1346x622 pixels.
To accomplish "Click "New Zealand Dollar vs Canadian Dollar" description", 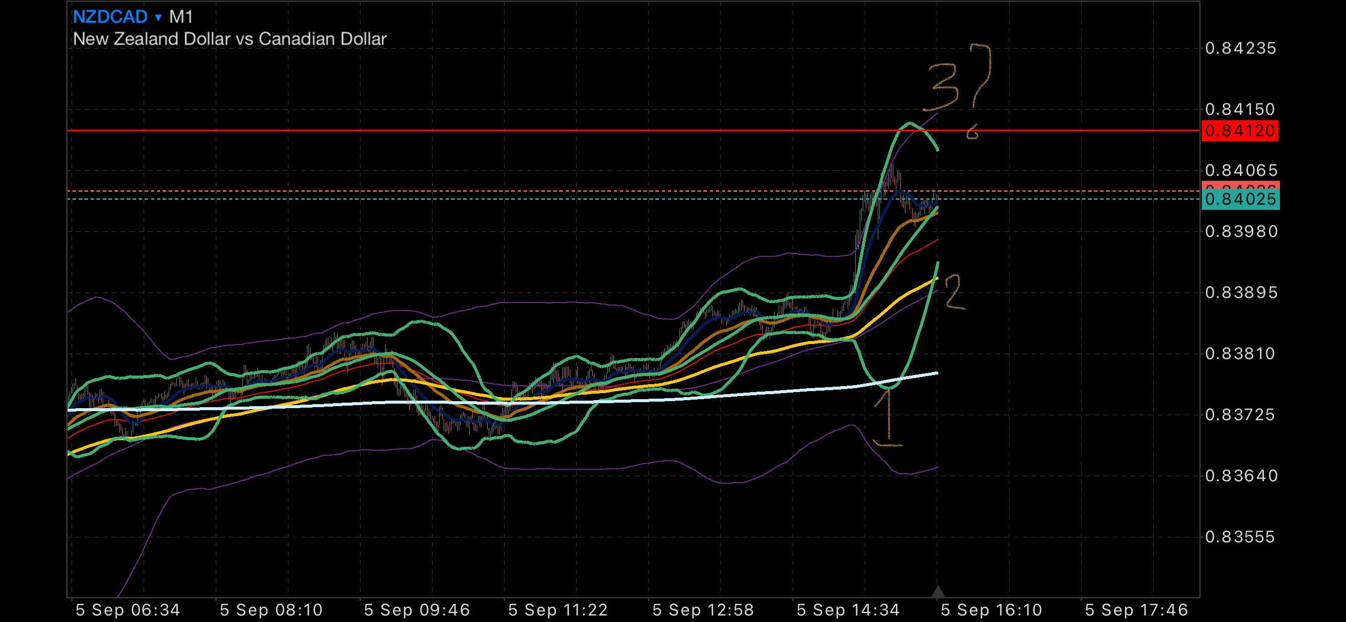I will 229,39.
